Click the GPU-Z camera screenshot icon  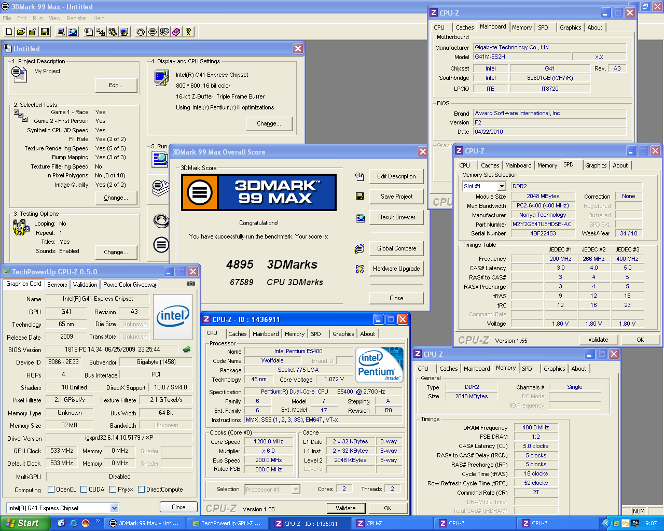pos(191,284)
